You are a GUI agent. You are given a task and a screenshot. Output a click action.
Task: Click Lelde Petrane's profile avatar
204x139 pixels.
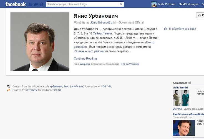coord(154,4)
